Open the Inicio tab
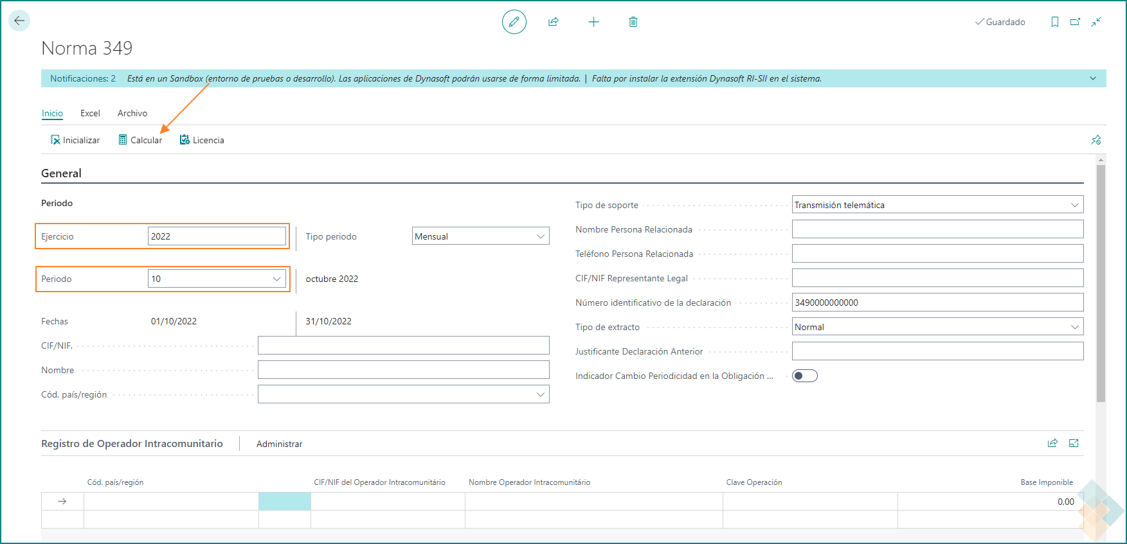Viewport: 1127px width, 544px height. (52, 113)
